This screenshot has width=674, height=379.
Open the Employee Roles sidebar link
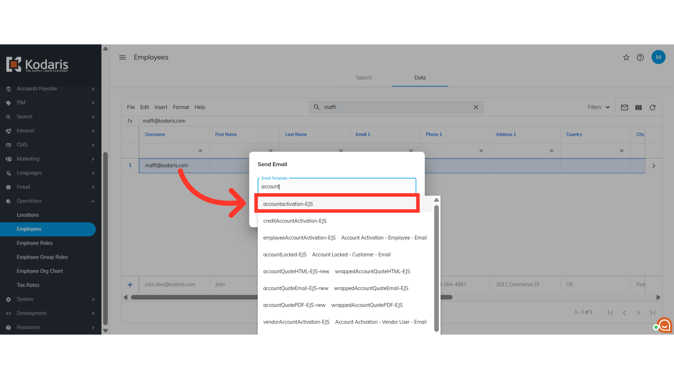[34, 243]
